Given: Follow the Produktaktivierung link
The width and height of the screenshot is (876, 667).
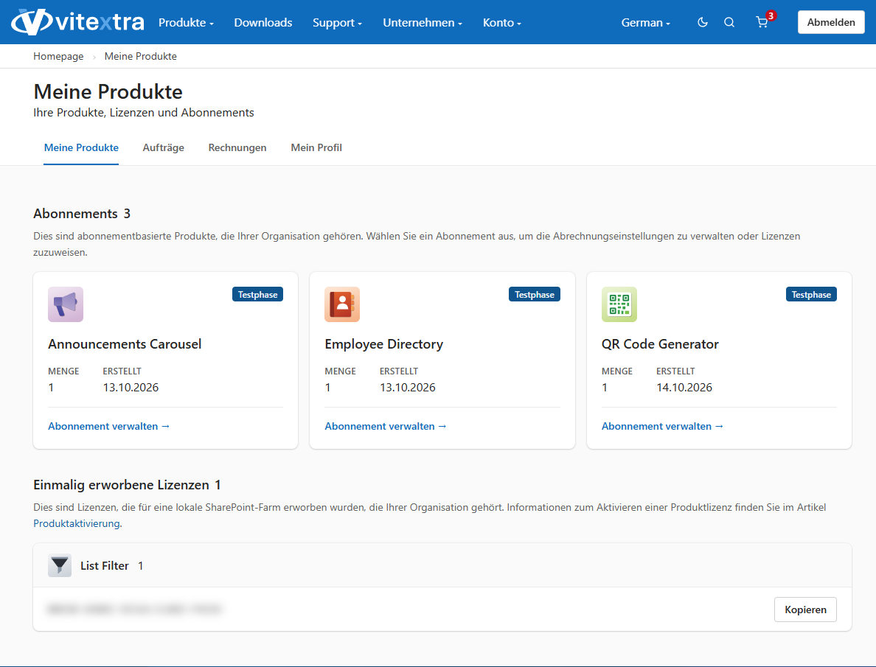Looking at the screenshot, I should 77,523.
